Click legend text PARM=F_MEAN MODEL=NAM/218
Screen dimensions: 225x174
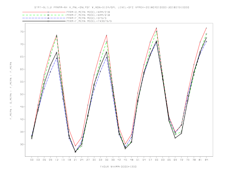click(x=88, y=15)
